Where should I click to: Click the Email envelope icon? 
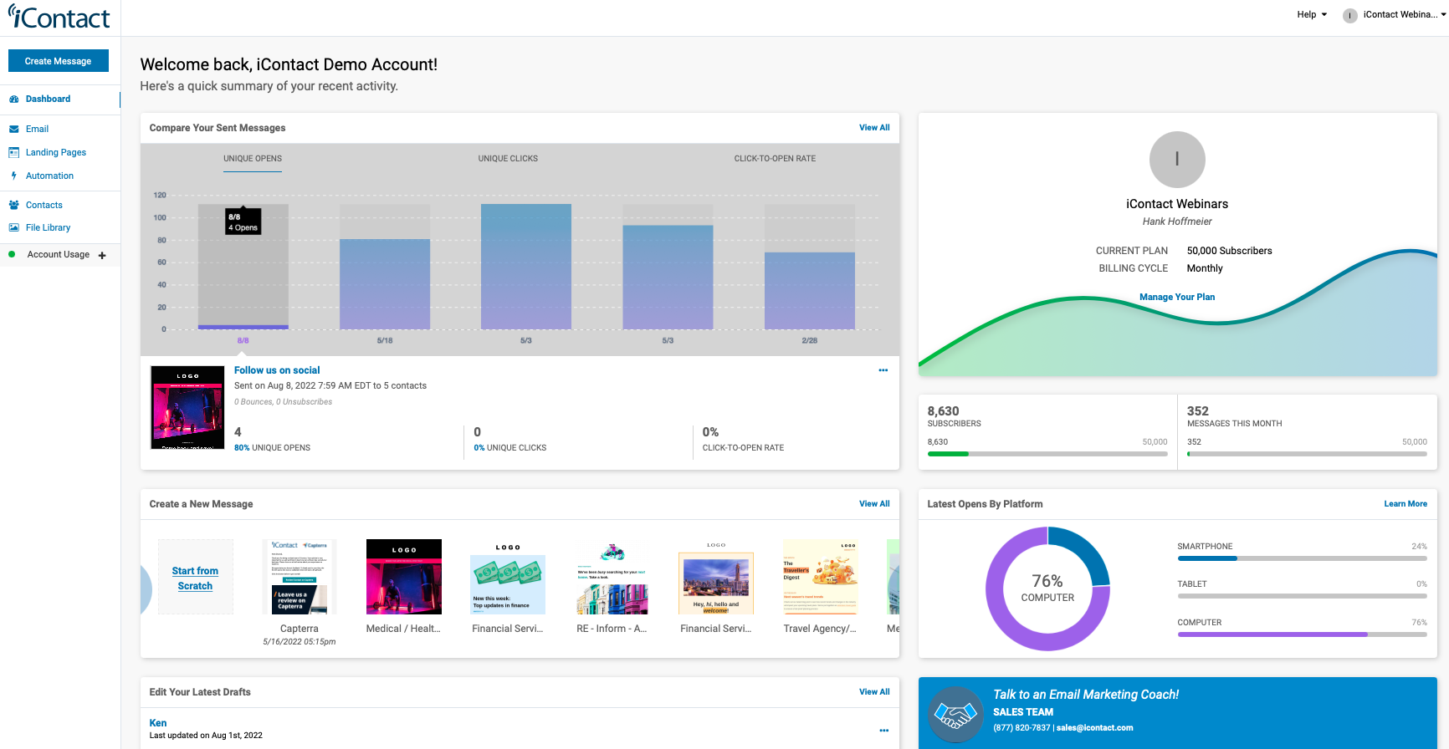(x=14, y=130)
